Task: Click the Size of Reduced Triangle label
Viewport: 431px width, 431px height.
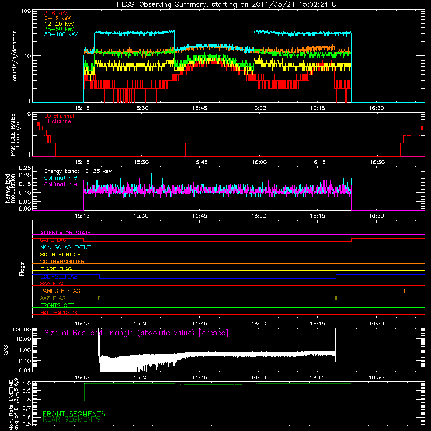Action: point(136,333)
